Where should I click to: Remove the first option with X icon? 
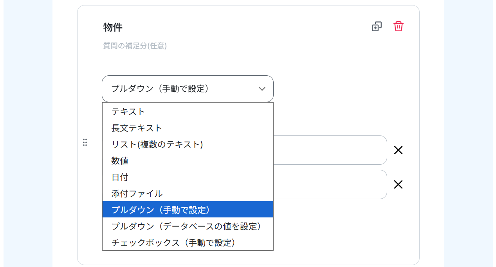tap(398, 150)
